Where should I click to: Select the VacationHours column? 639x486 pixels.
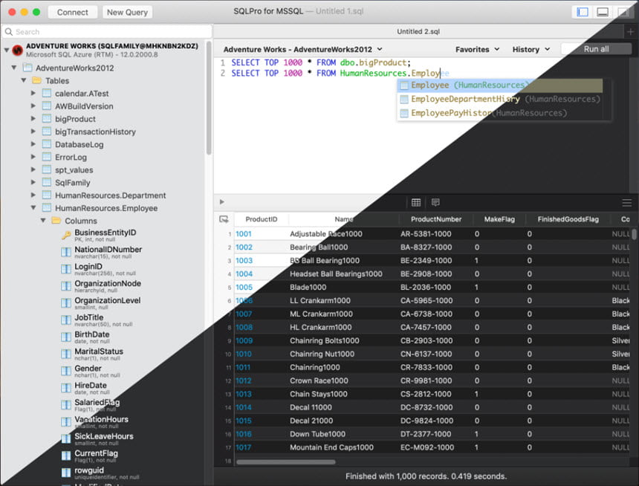point(101,419)
